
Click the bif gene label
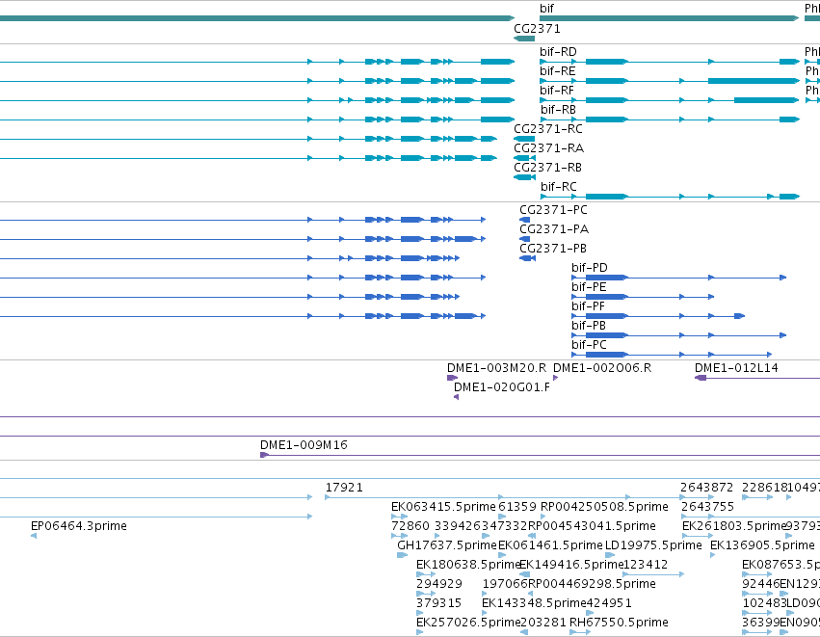pyautogui.click(x=546, y=9)
